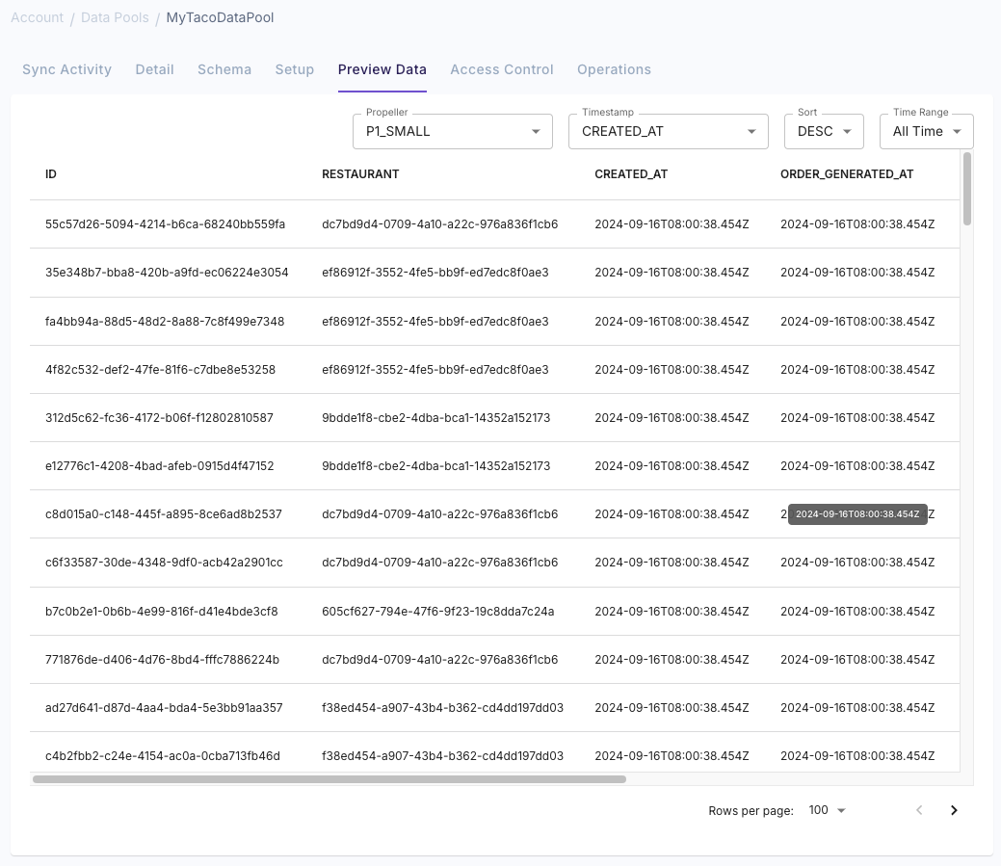Open the Propeller P1_SMALL dropdown

point(452,131)
